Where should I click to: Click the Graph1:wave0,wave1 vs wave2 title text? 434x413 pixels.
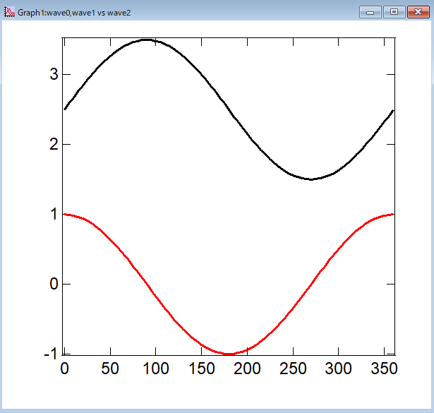coord(74,13)
